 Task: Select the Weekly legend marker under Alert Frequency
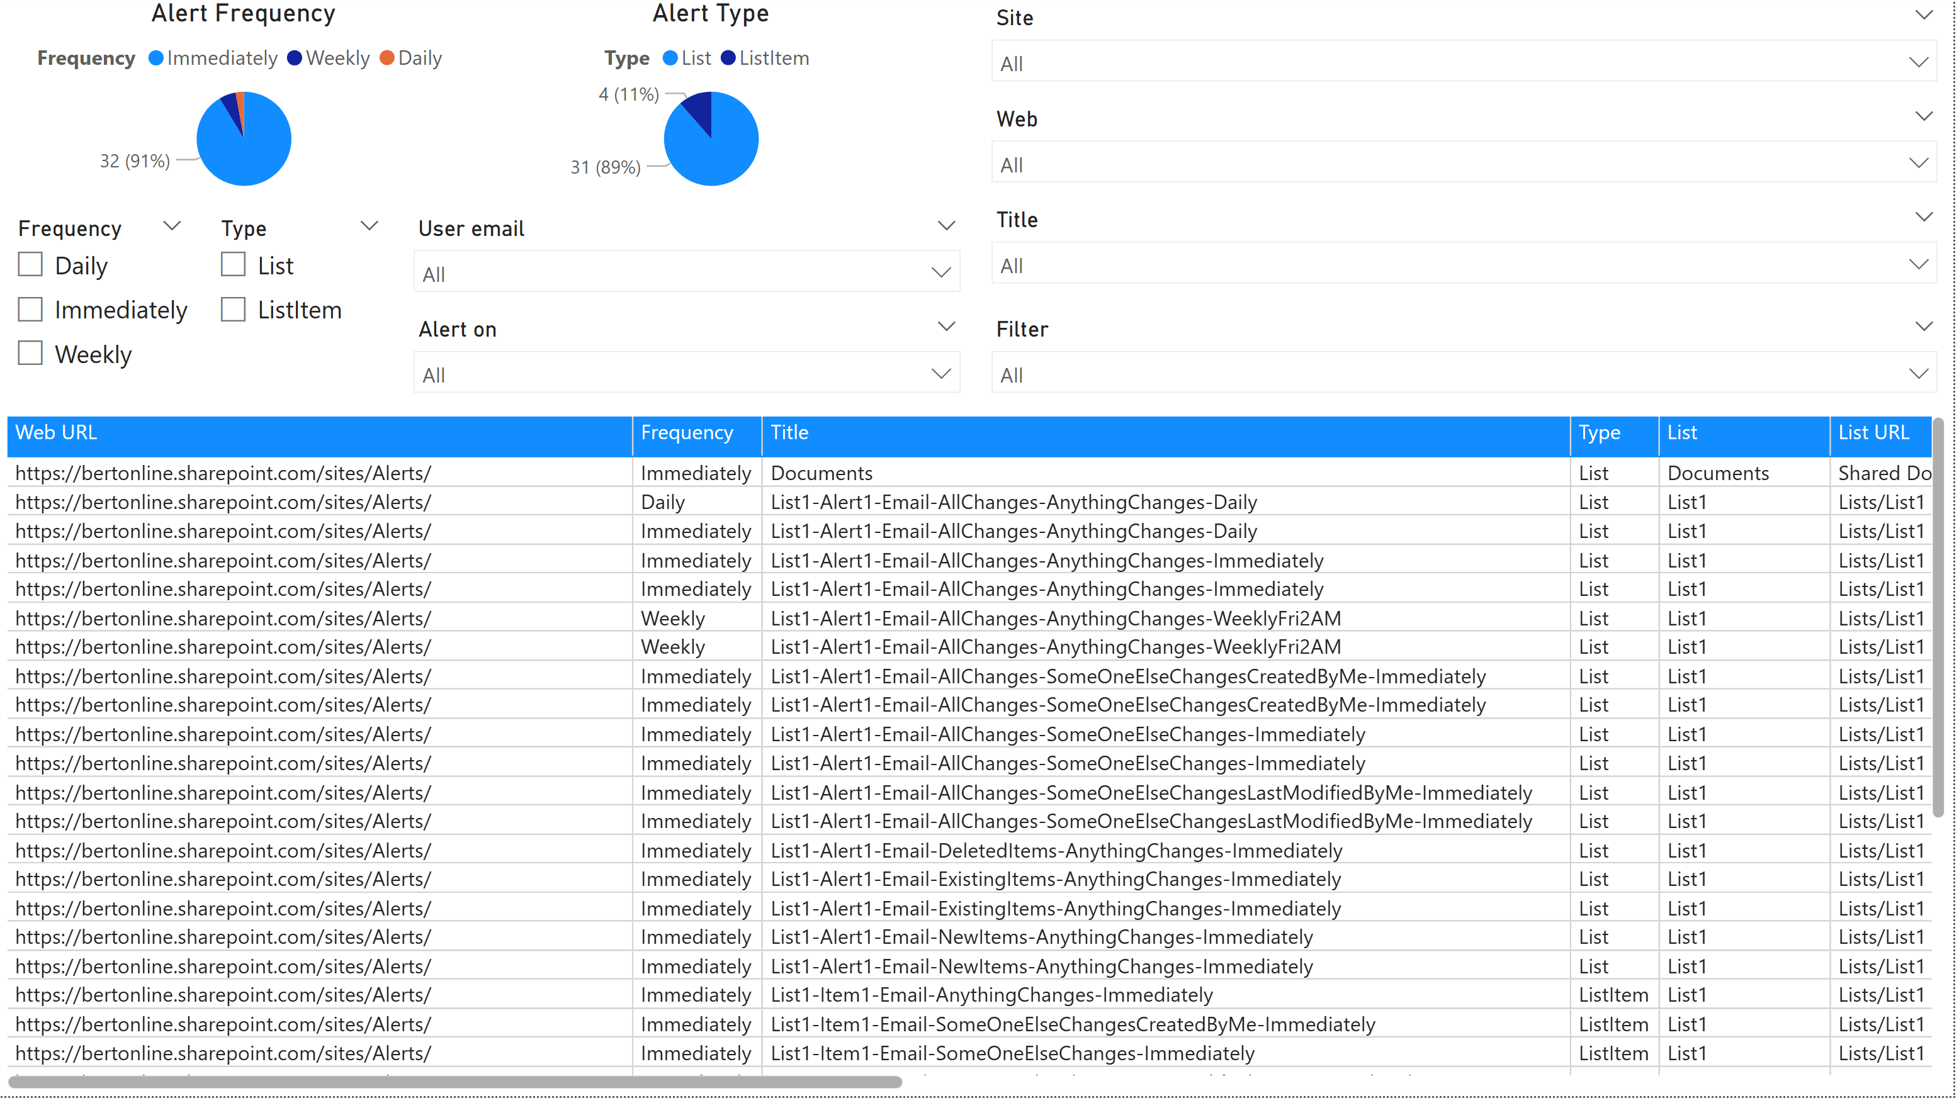[x=295, y=58]
